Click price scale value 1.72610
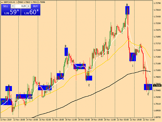162x122 pixels. pos(157,10)
